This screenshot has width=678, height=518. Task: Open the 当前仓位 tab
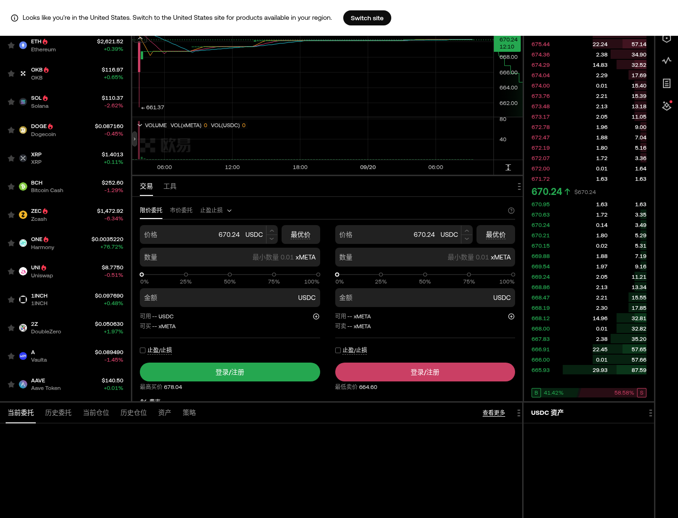point(96,413)
